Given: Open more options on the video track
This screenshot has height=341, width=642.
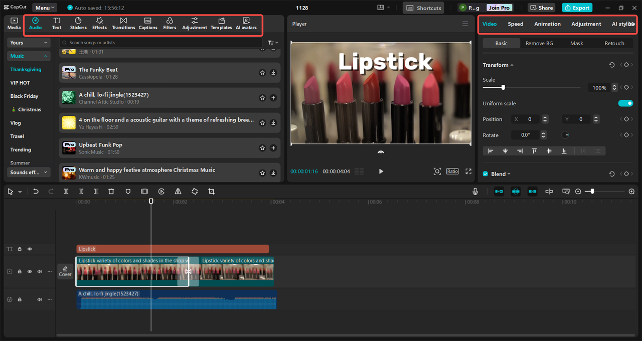Looking at the screenshot, I should point(49,271).
